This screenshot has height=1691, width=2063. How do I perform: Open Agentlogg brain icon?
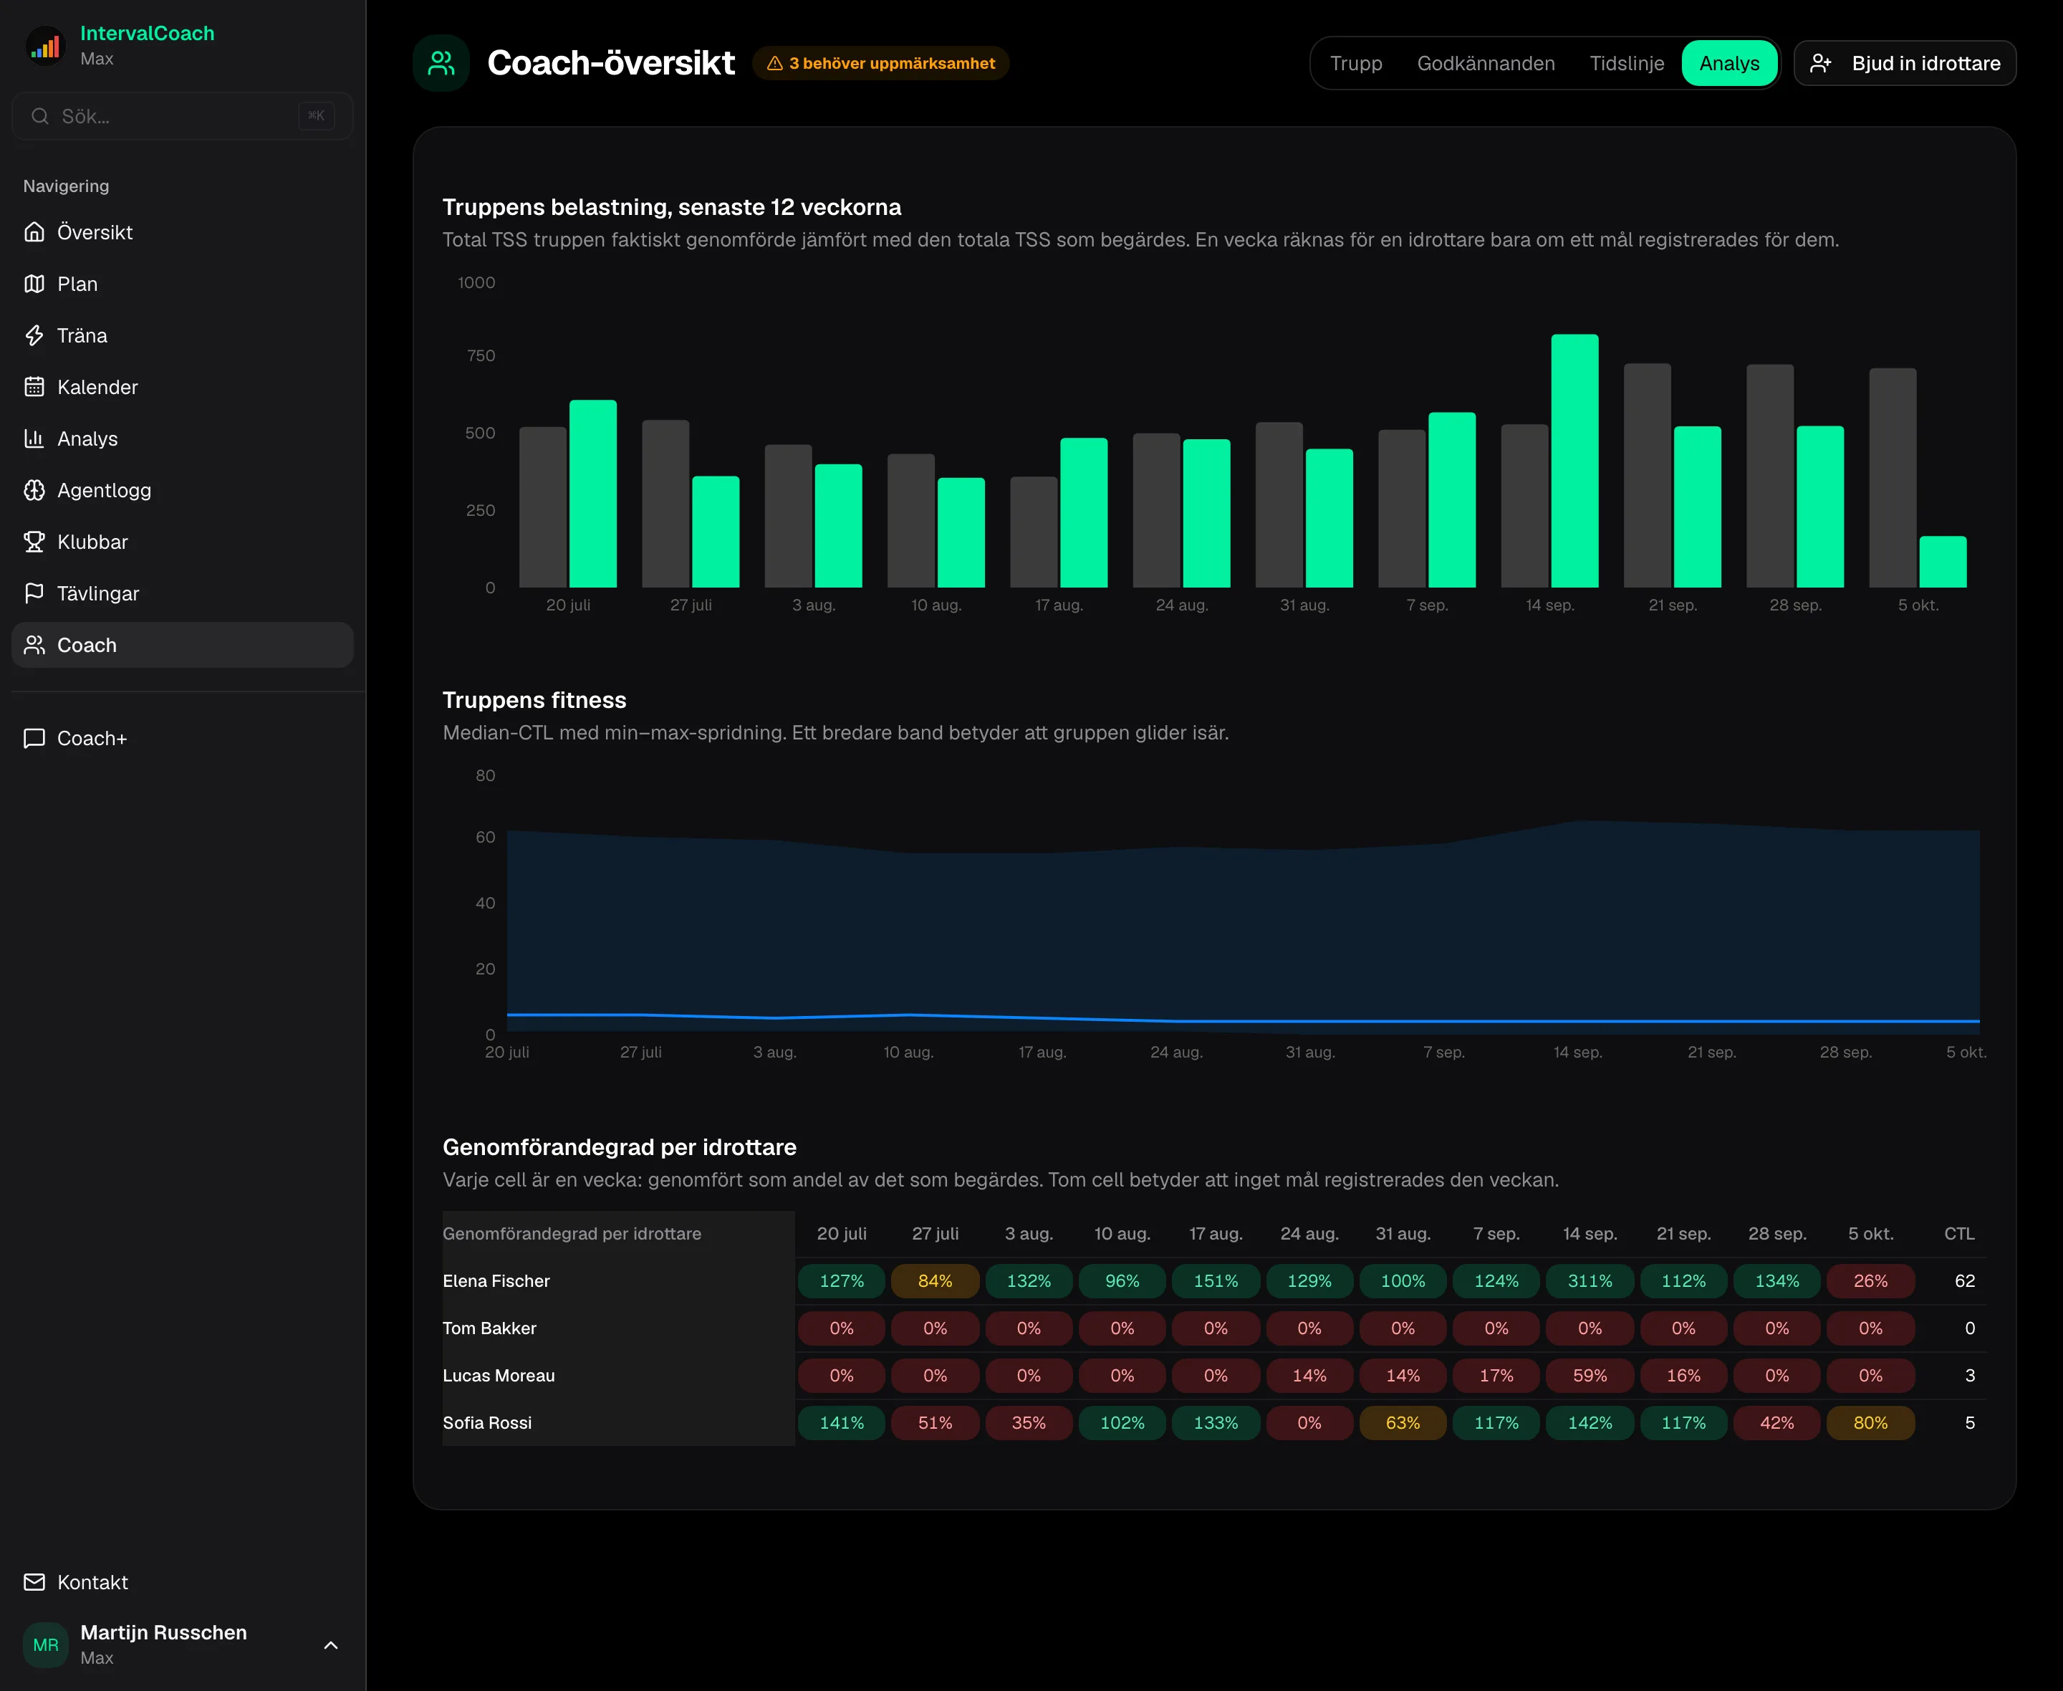tap(34, 490)
